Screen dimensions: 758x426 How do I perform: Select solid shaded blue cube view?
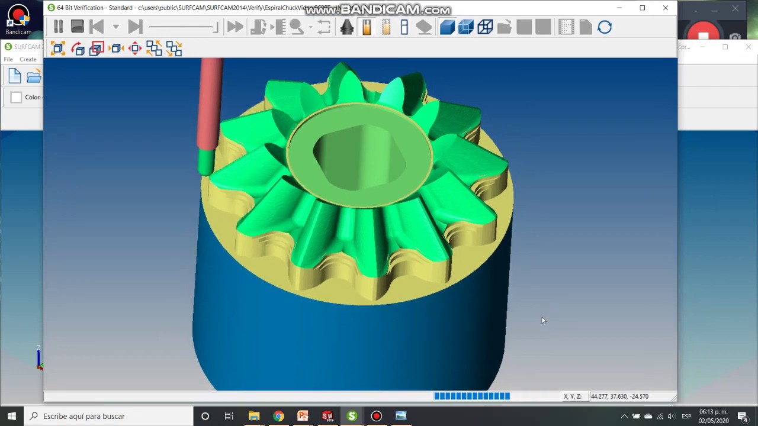(447, 27)
